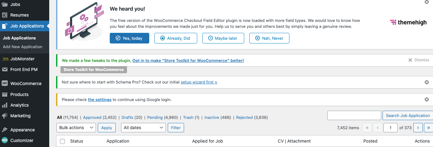Filter by Approved applications
The image size is (433, 147).
click(x=92, y=118)
